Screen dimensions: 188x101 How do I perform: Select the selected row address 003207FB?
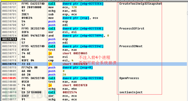tap(9, 64)
